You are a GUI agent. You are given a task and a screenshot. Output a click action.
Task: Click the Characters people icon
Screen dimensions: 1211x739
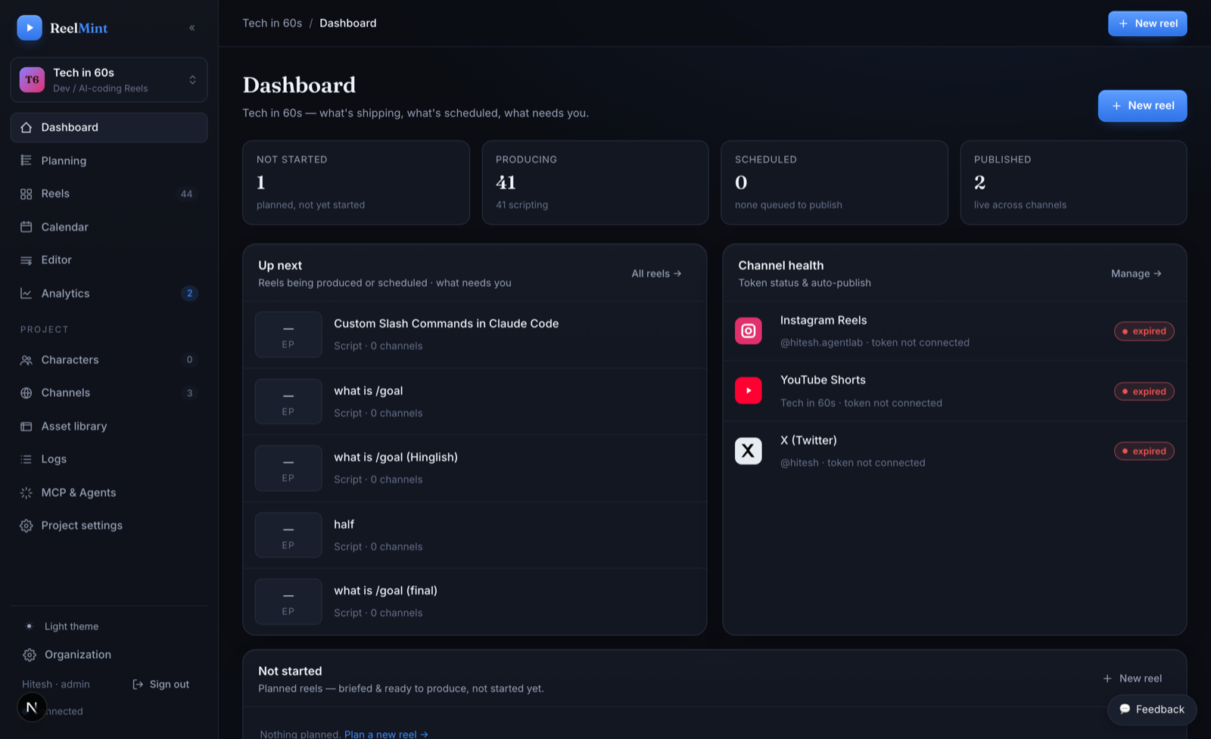(x=26, y=360)
